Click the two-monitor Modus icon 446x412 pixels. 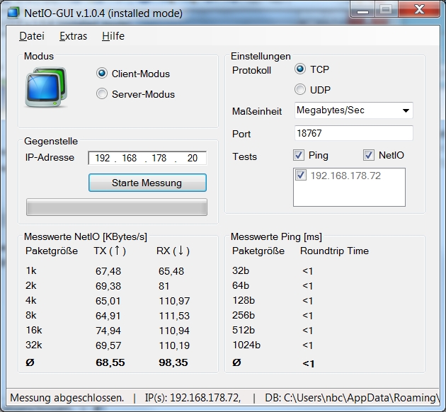click(x=46, y=87)
